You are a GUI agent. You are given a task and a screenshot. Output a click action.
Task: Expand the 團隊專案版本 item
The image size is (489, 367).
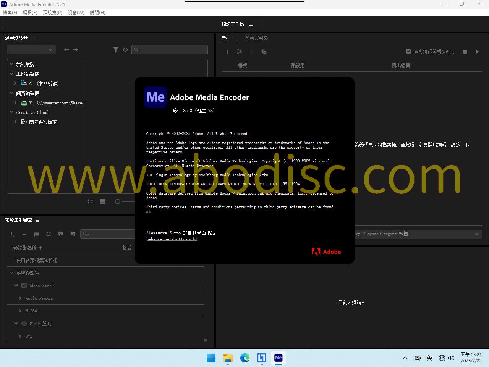pos(15,122)
